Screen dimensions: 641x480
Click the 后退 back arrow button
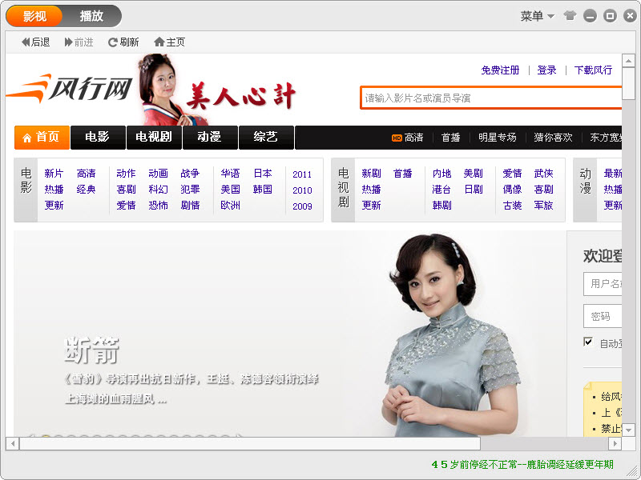click(35, 42)
